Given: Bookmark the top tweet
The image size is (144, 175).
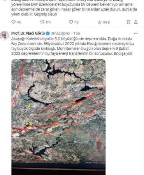Looking at the screenshot, I should pos(128,22).
